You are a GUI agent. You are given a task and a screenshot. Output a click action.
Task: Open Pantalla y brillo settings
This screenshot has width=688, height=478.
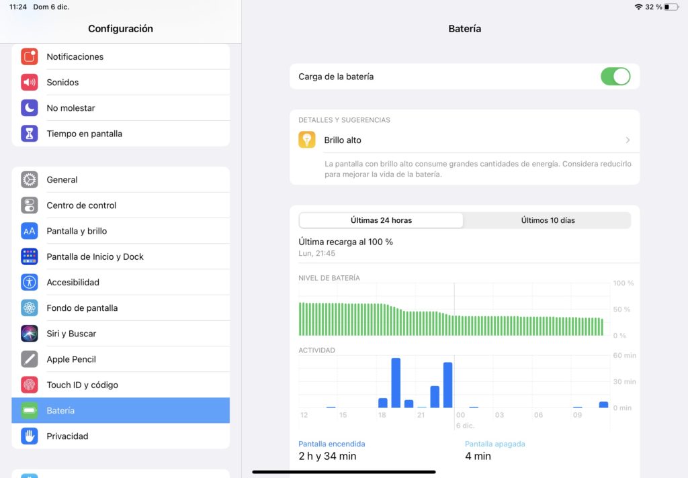coord(77,231)
